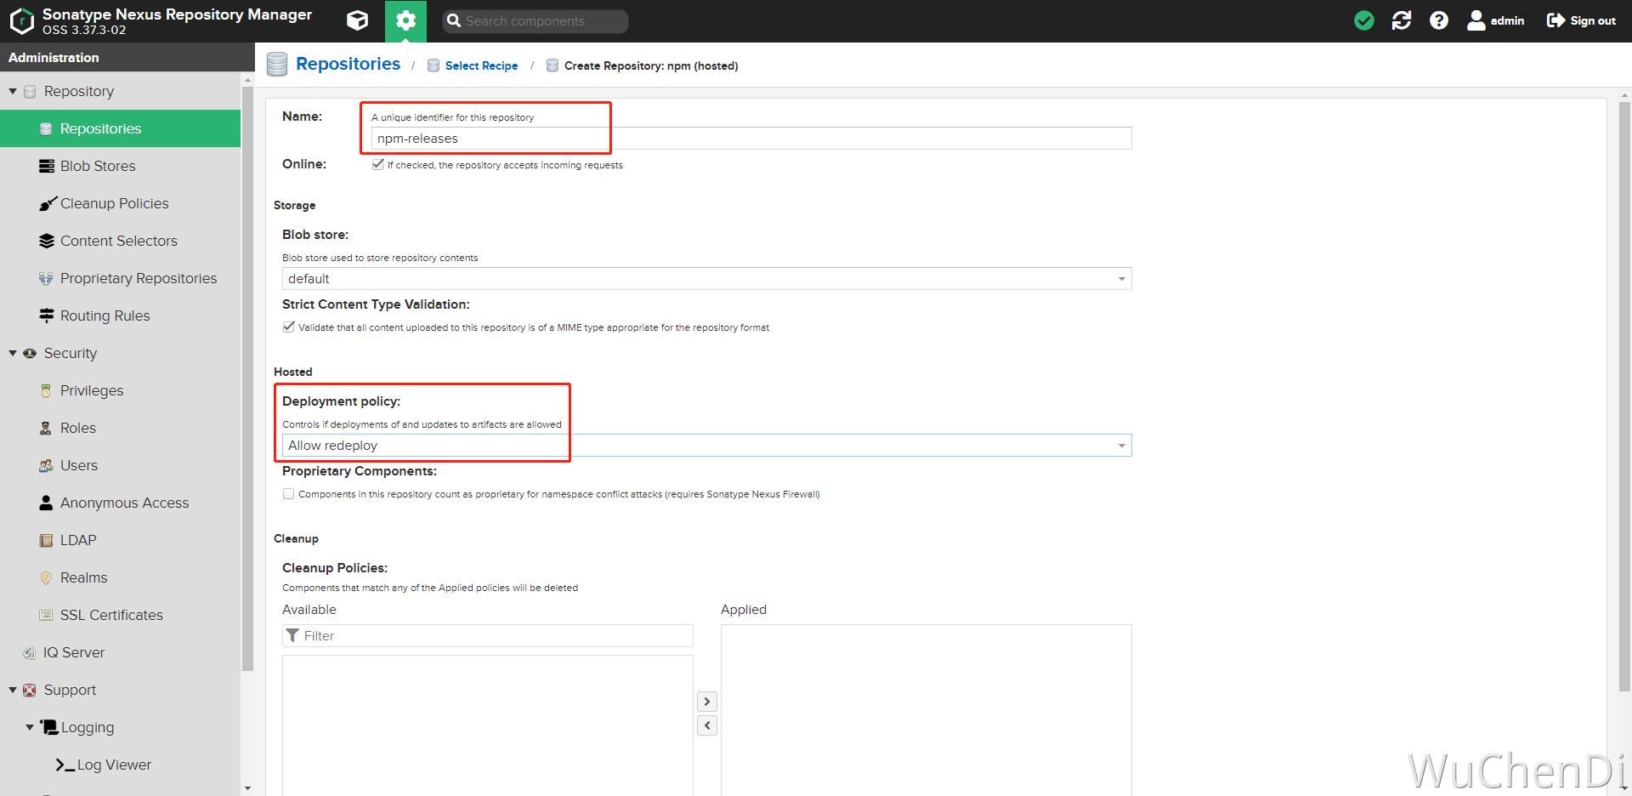The image size is (1632, 796).
Task: Click the admin account link
Action: 1507,20
